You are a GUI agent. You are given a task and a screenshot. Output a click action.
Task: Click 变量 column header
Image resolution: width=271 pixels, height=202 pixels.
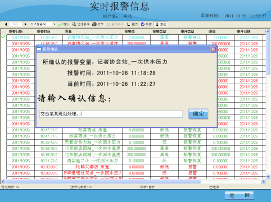[92, 31]
